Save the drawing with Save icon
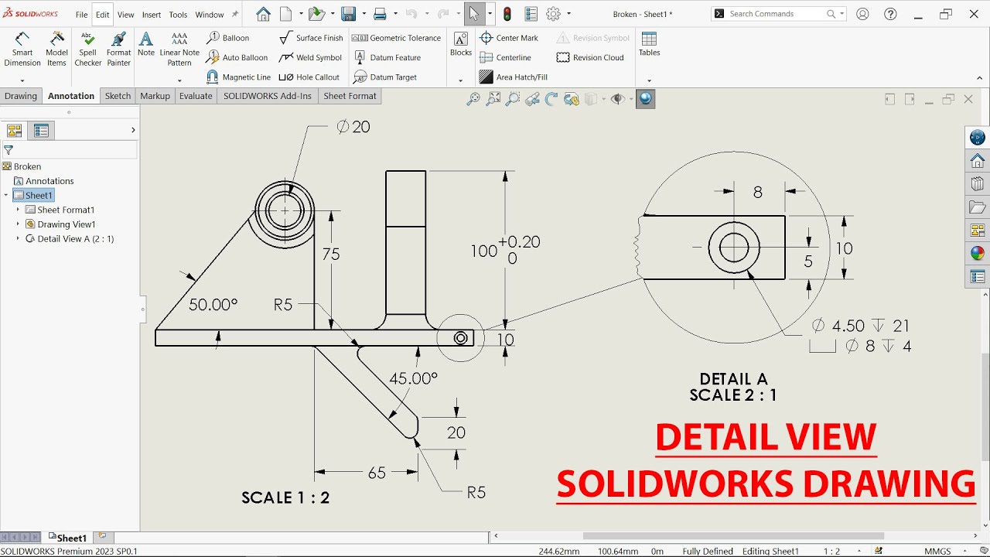This screenshot has width=990, height=557. (x=349, y=14)
